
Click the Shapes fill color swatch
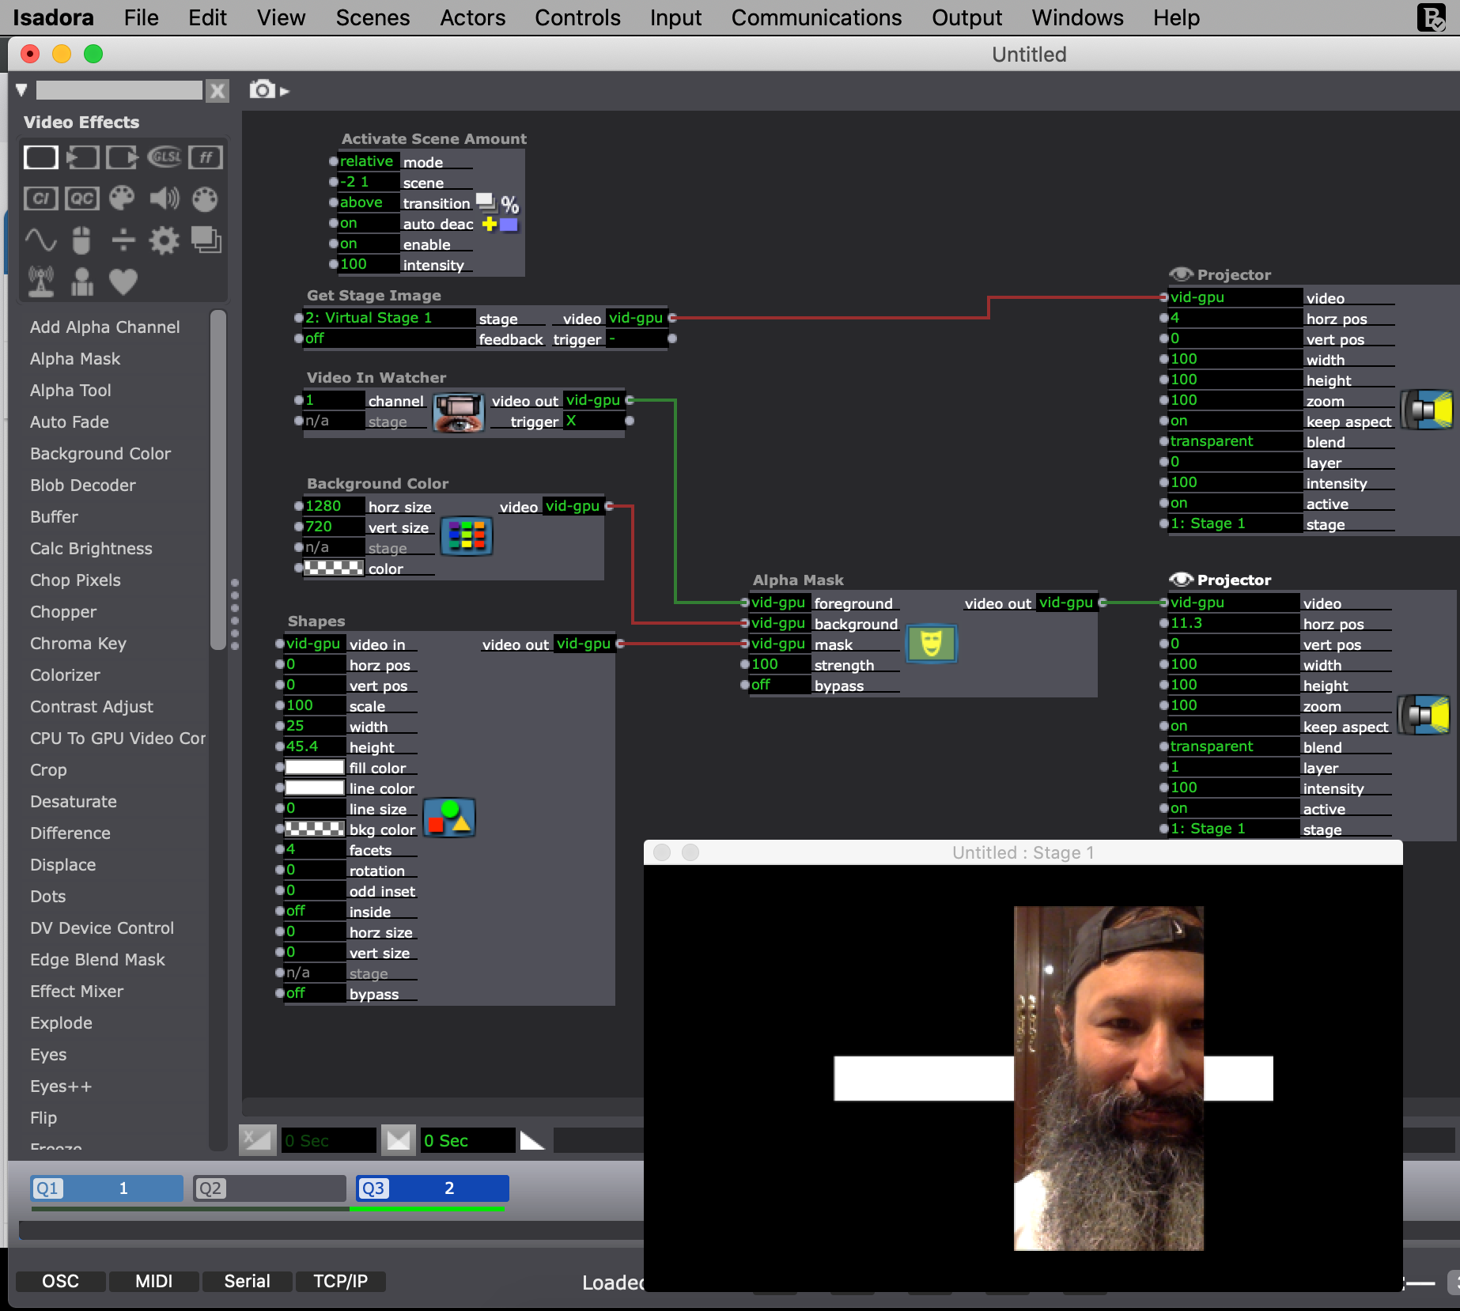(314, 767)
